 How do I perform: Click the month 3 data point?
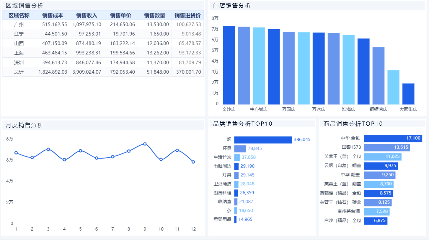coord(48,149)
